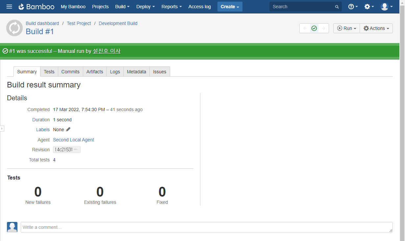Open the Run dropdown button
Image resolution: width=405 pixels, height=241 pixels.
(346, 28)
